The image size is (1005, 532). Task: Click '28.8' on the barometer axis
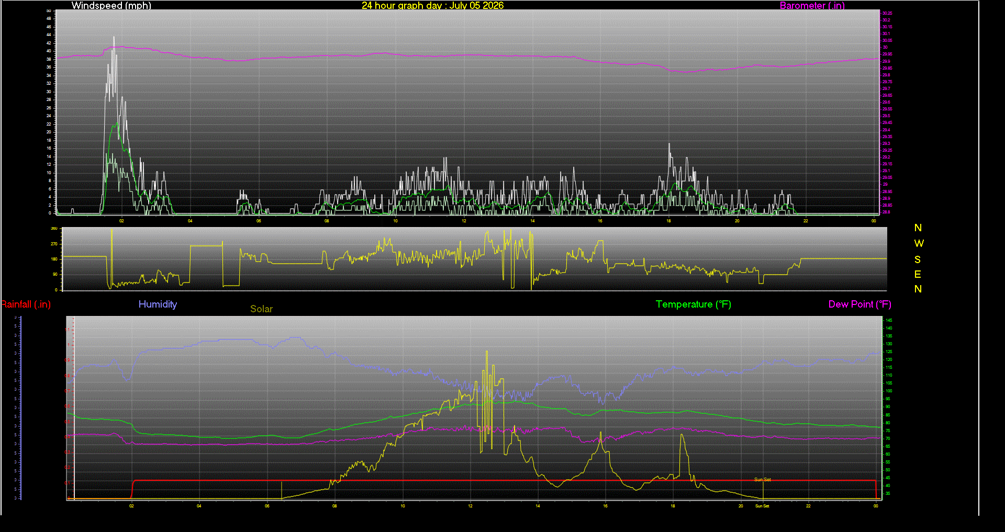tap(886, 212)
